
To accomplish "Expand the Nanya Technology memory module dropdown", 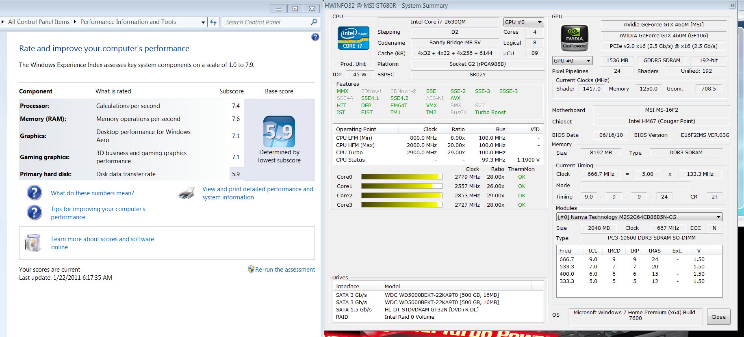I will [x=639, y=217].
